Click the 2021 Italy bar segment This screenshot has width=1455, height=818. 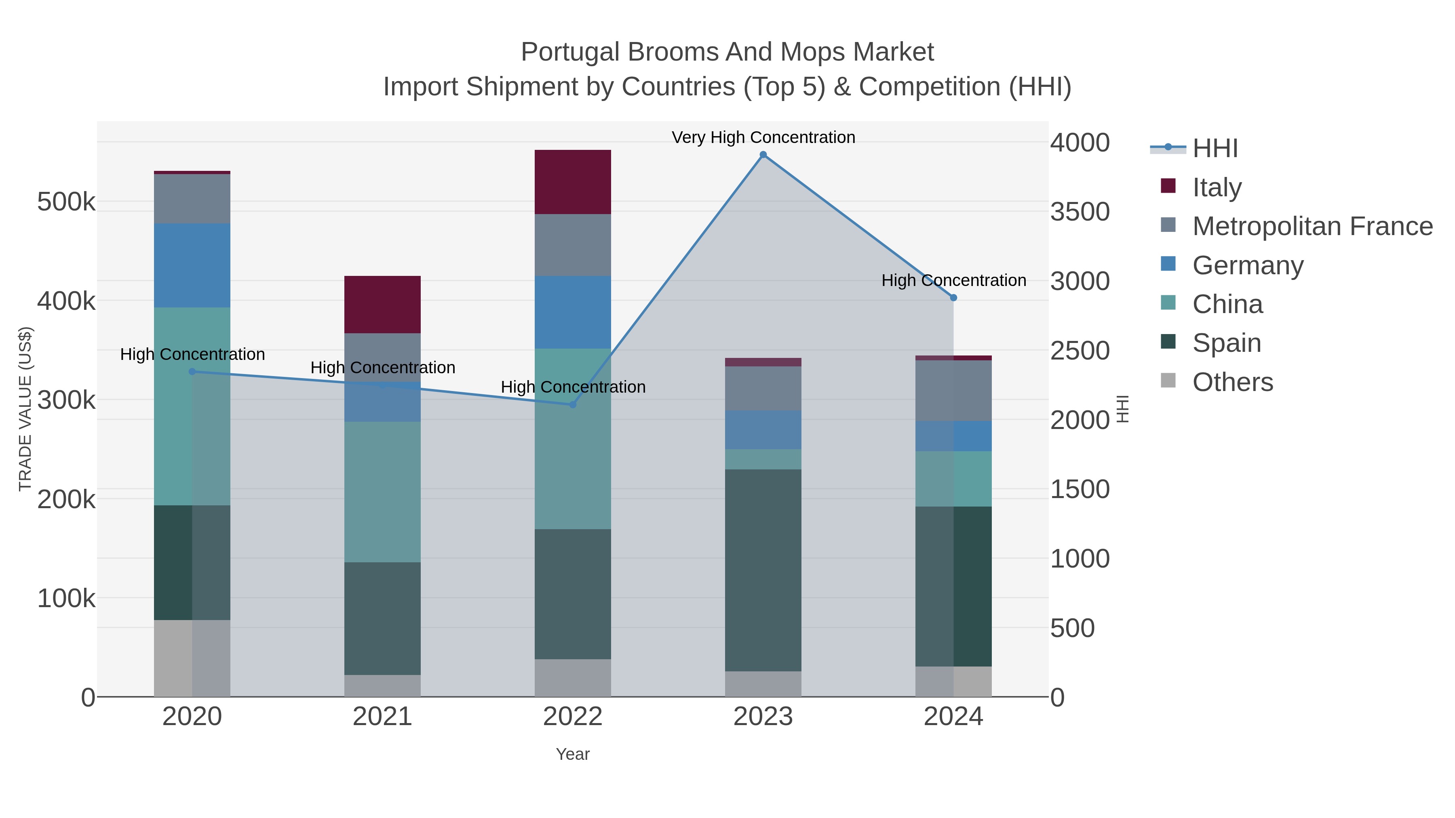382,304
